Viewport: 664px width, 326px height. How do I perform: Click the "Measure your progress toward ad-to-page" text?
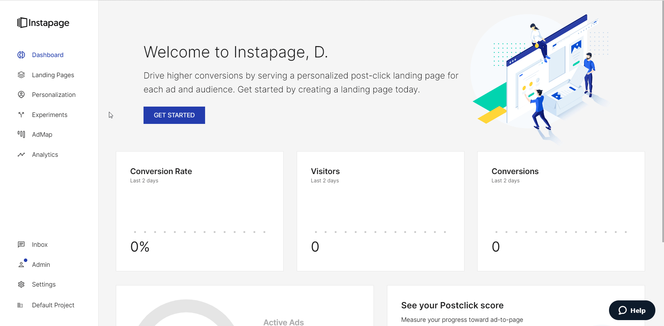[x=462, y=320]
